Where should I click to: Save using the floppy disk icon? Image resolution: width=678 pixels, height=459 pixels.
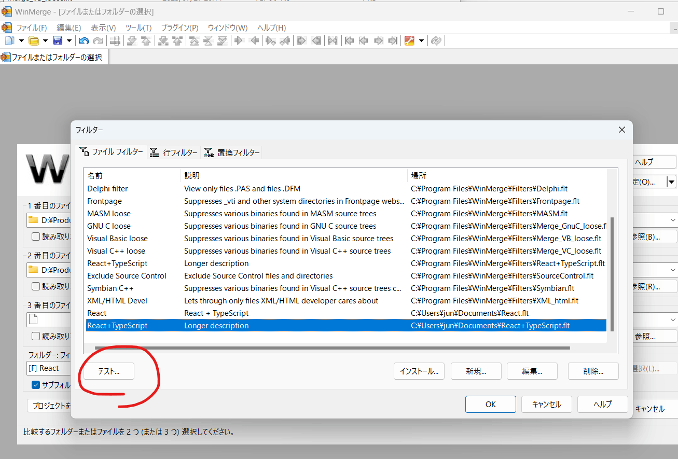click(x=58, y=40)
